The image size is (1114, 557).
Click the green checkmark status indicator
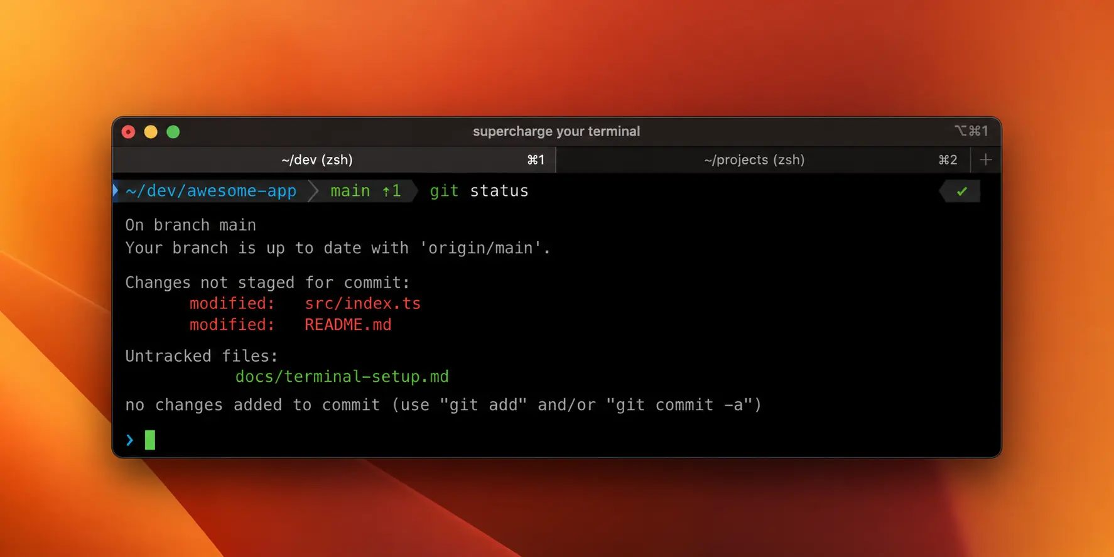tap(961, 192)
